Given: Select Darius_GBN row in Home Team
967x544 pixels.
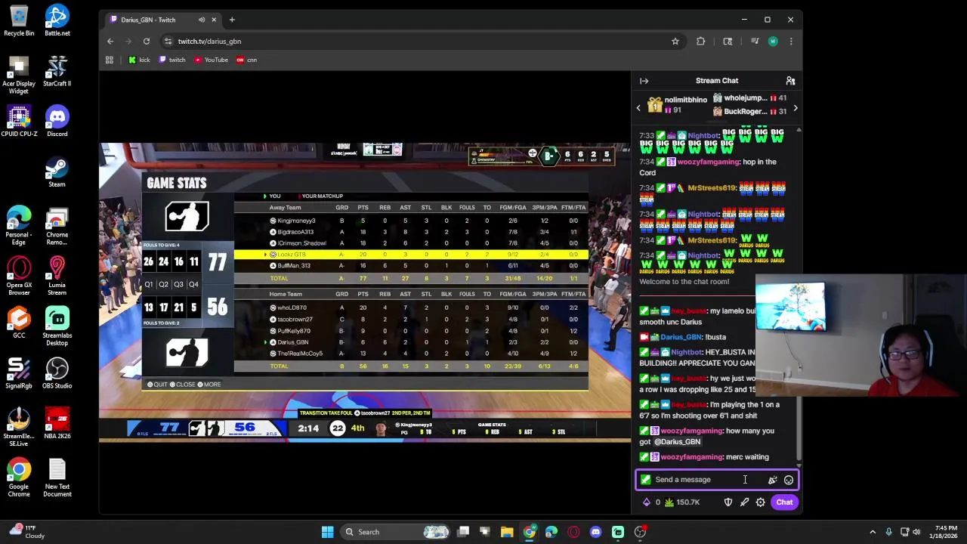Looking at the screenshot, I should tap(411, 342).
